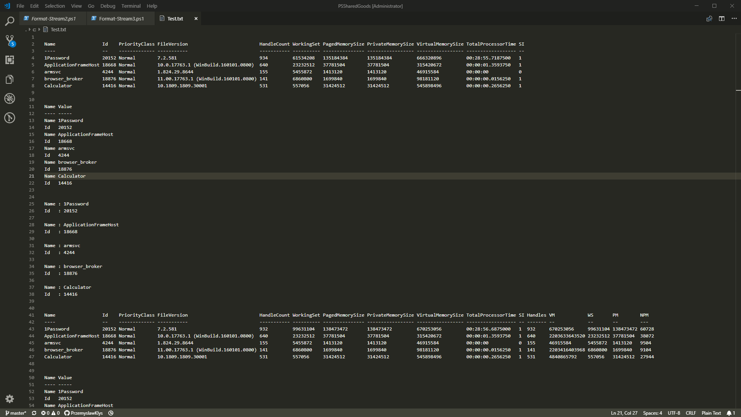
Task: Click the UTF-8 encoding indicator
Action: coord(673,413)
